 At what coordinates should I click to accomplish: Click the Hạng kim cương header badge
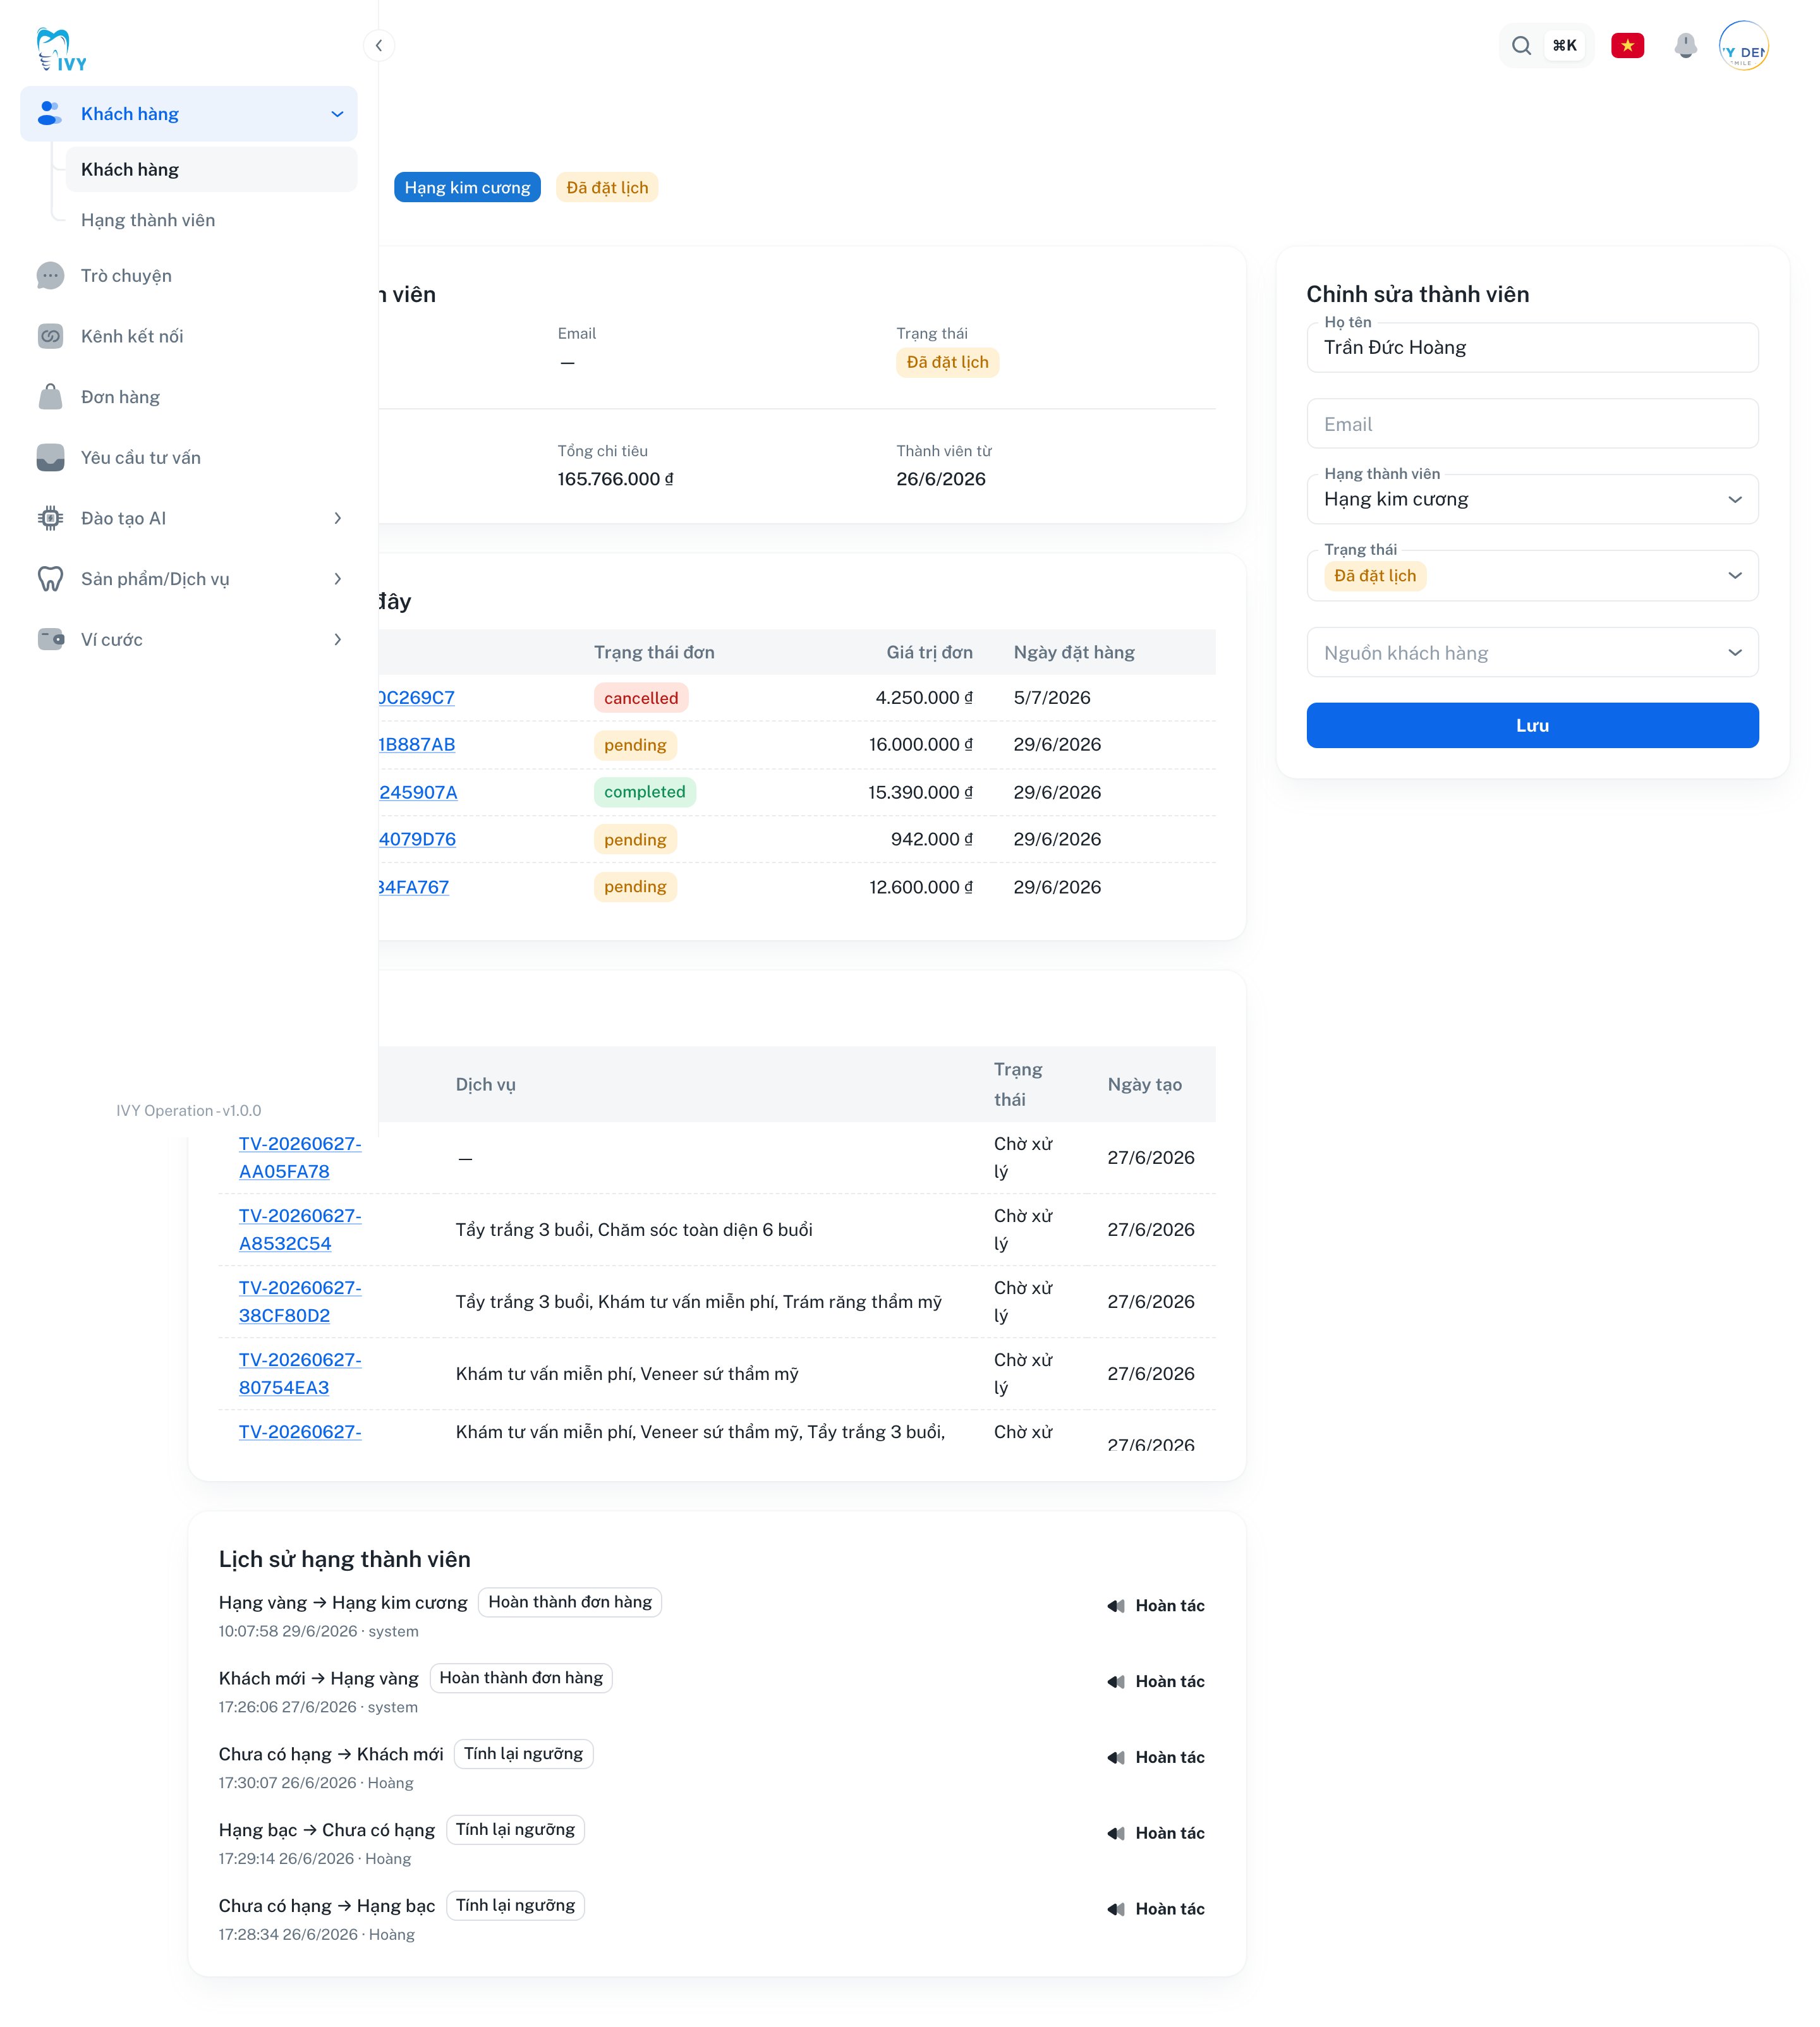467,187
